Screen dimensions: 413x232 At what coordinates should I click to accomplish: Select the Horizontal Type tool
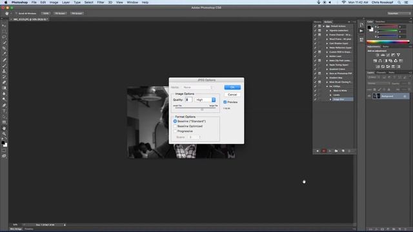pos(4,111)
